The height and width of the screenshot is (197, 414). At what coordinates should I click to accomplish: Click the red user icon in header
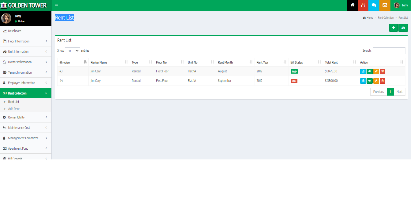tap(363, 5)
